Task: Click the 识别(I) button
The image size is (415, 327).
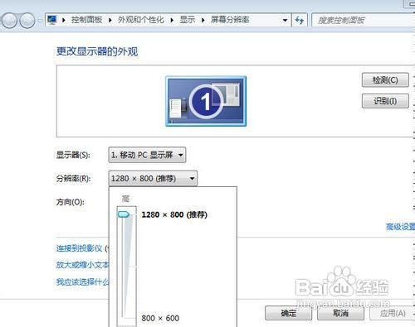Action: click(385, 101)
